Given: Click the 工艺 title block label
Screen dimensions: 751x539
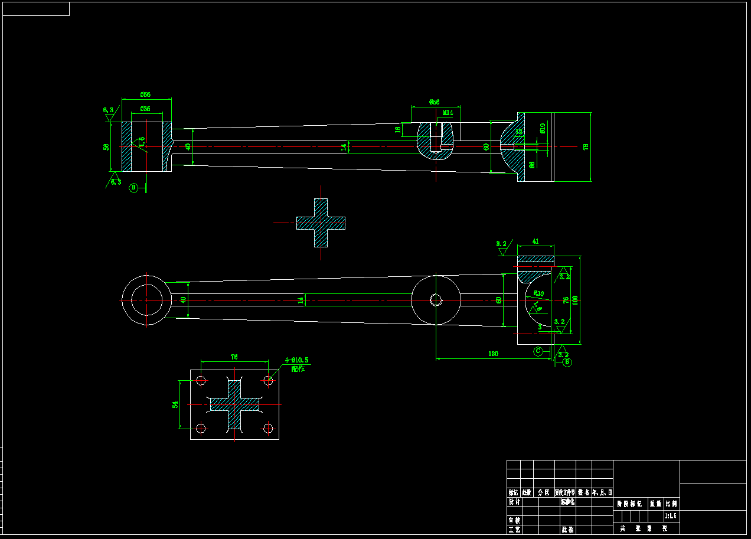Looking at the screenshot, I should [514, 530].
